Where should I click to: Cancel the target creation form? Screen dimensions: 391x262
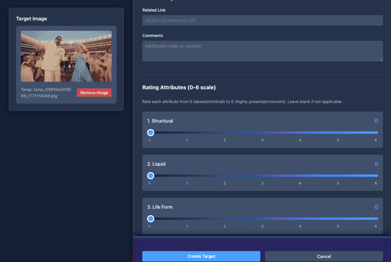(324, 256)
